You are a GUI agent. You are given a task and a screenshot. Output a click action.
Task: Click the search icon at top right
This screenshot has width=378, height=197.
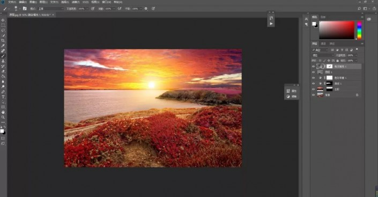(x=359, y=9)
